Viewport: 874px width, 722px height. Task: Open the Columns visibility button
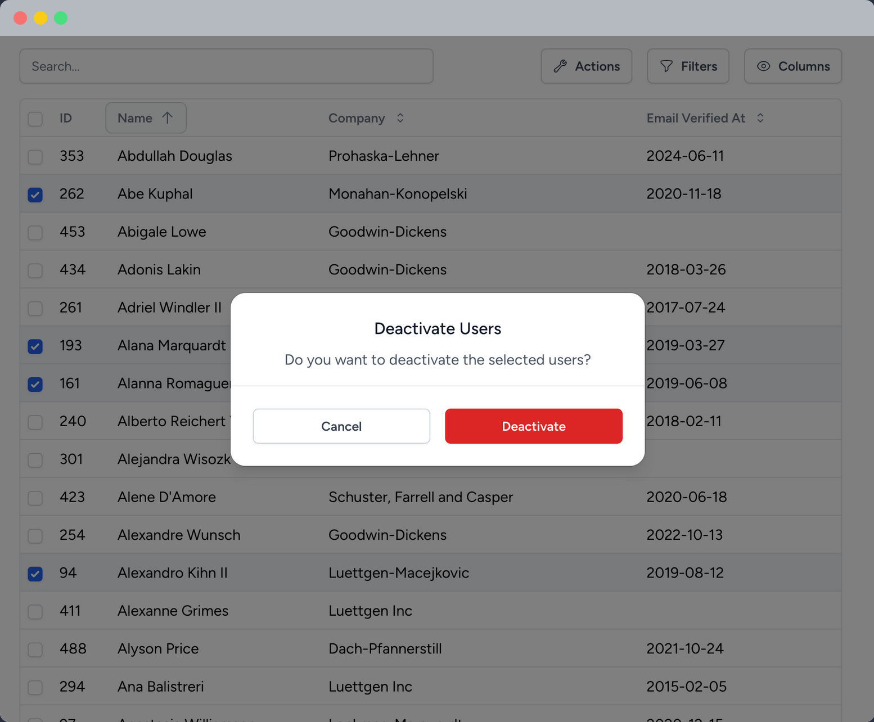point(793,66)
